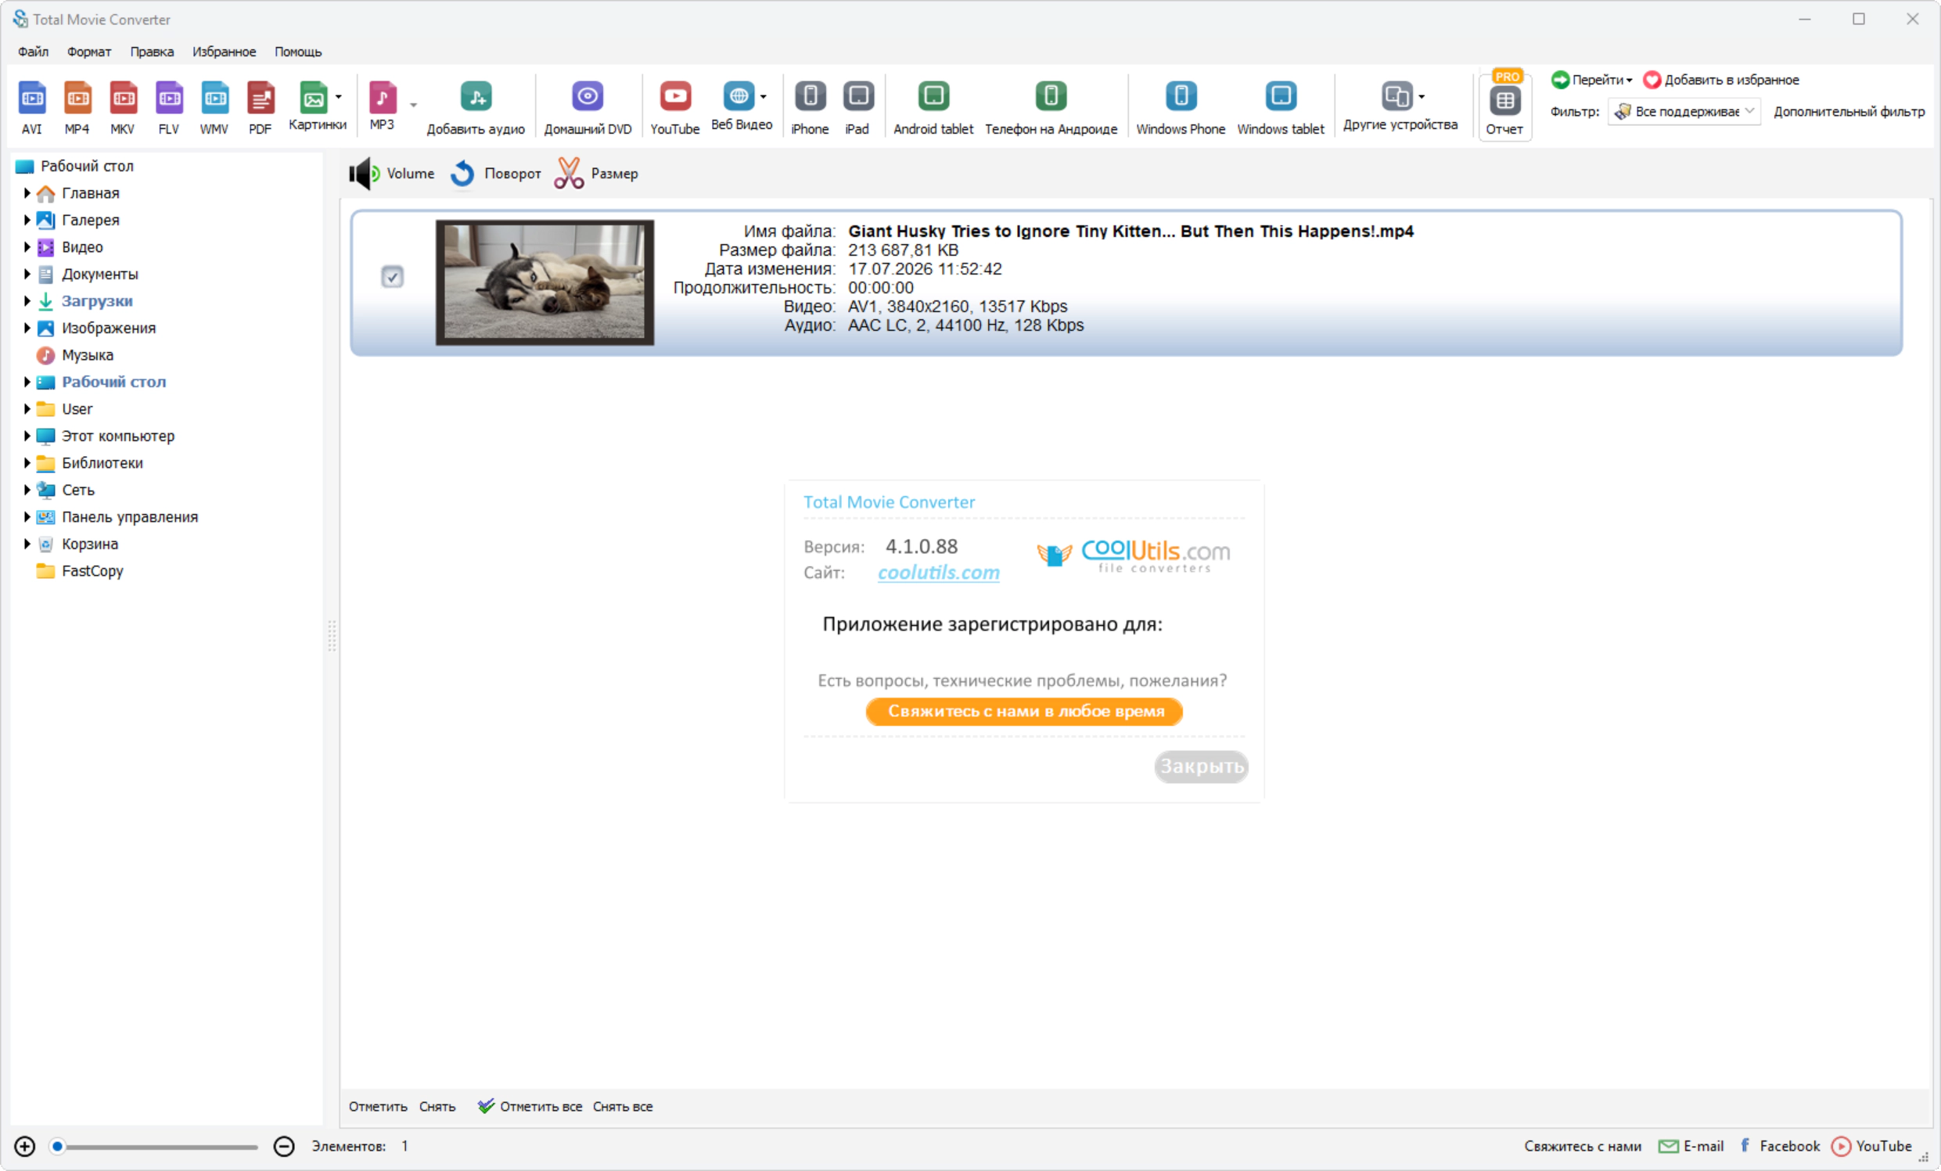This screenshot has height=1171, width=1941.
Task: Click the PDF export icon
Action: click(260, 107)
